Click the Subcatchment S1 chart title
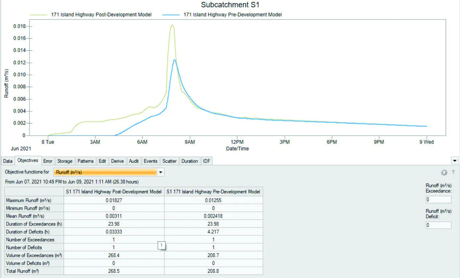 point(230,5)
